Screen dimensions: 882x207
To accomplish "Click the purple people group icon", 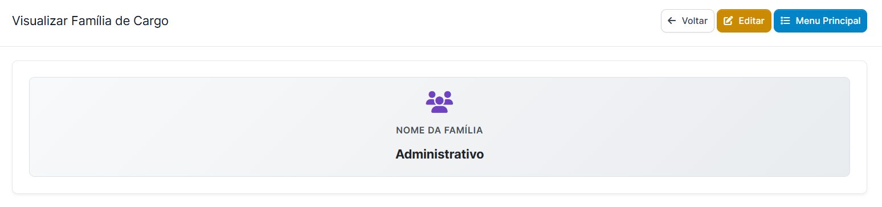I will pyautogui.click(x=439, y=102).
